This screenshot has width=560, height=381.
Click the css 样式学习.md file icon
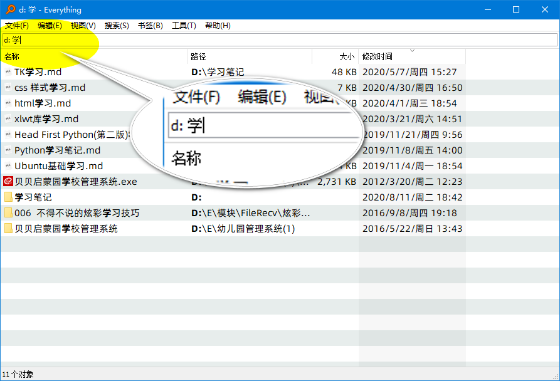coord(7,87)
